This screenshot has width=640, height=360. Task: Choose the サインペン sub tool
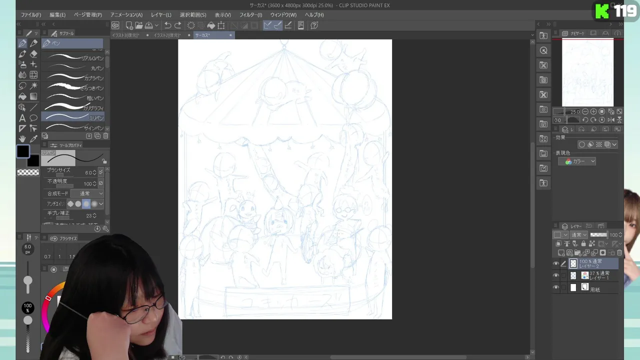74,128
